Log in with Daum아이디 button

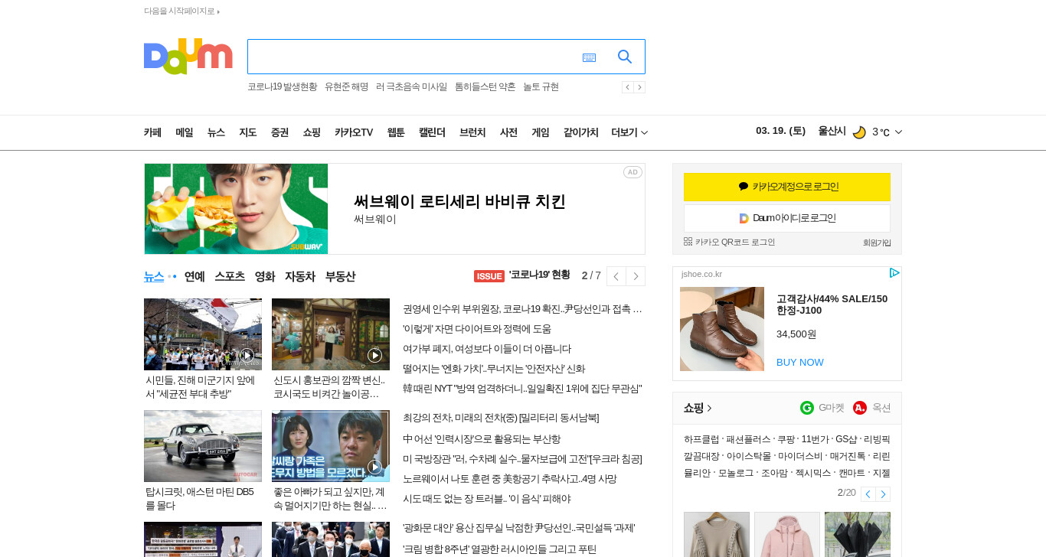pos(787,218)
